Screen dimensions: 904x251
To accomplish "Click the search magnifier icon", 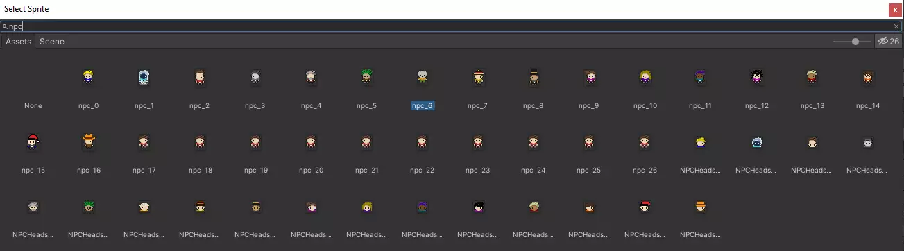I will click(6, 26).
